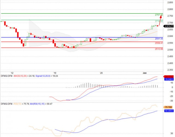Click the Jun date label on time axis
The width and height of the screenshot is (175, 137).
[x=145, y=73]
